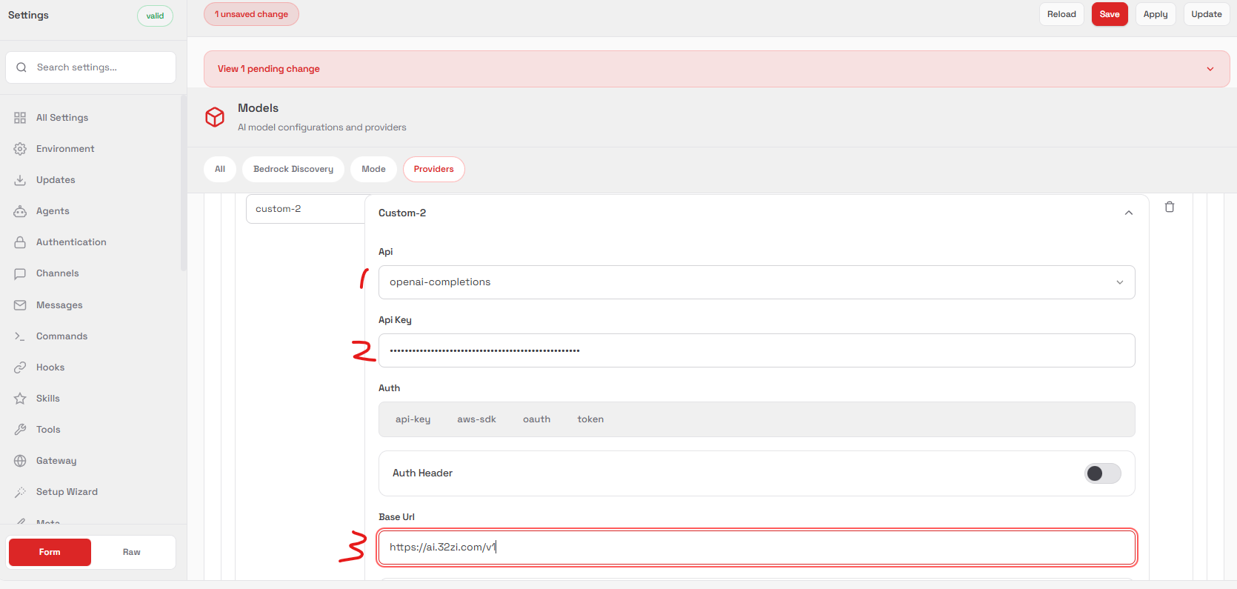Click the Gateway globe icon
This screenshot has width=1237, height=589.
coord(20,461)
